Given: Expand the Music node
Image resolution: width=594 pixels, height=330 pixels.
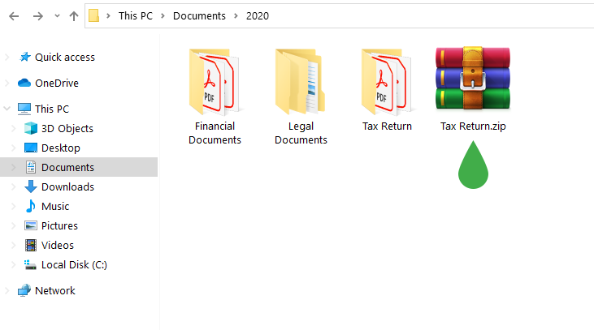Looking at the screenshot, I should click(x=13, y=207).
